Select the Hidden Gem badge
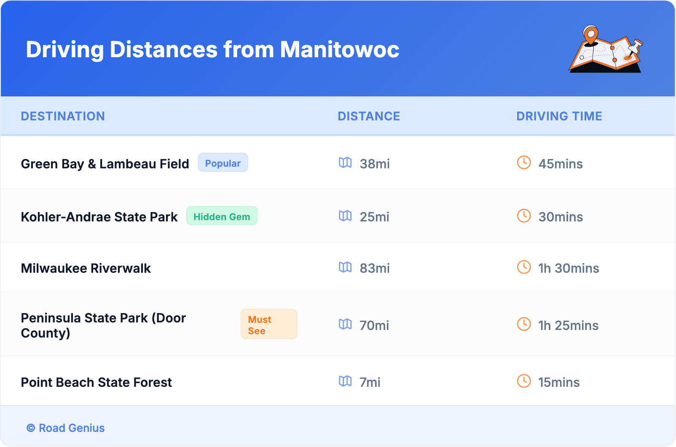The height and width of the screenshot is (447, 676). (x=222, y=216)
